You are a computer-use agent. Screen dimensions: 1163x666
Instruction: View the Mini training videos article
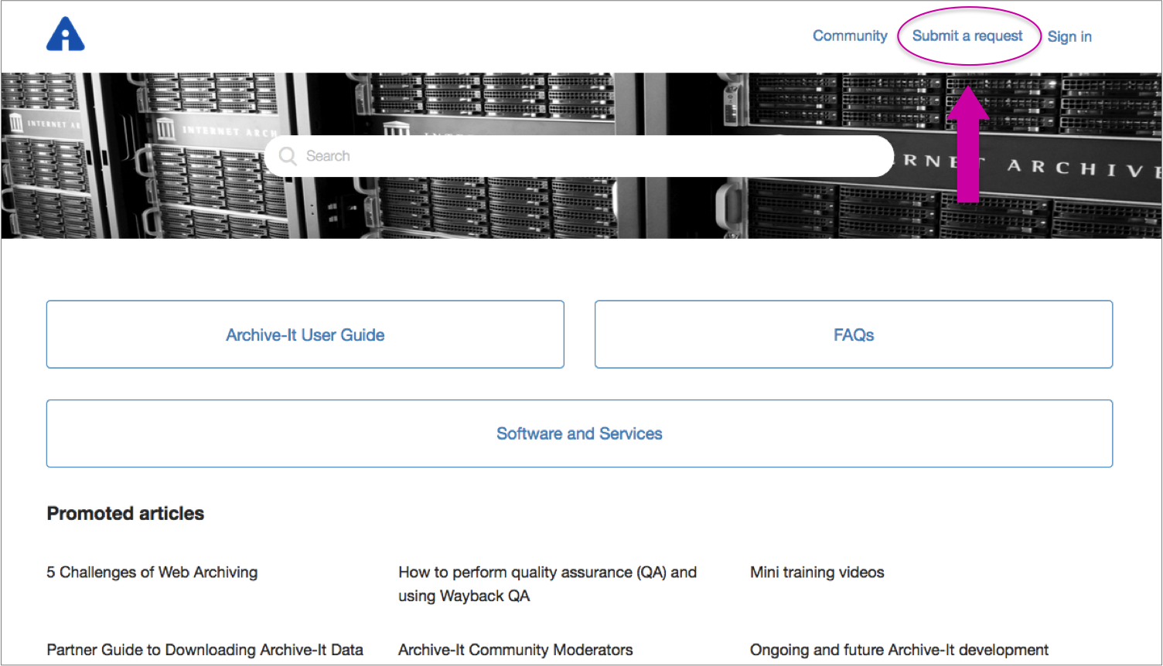(817, 573)
